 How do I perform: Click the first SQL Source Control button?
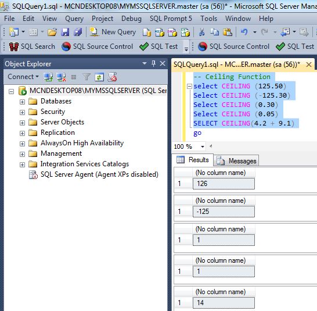97,47
